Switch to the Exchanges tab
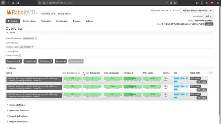The image size is (221, 124). [62, 21]
